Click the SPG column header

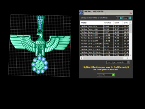click(x=126, y=23)
